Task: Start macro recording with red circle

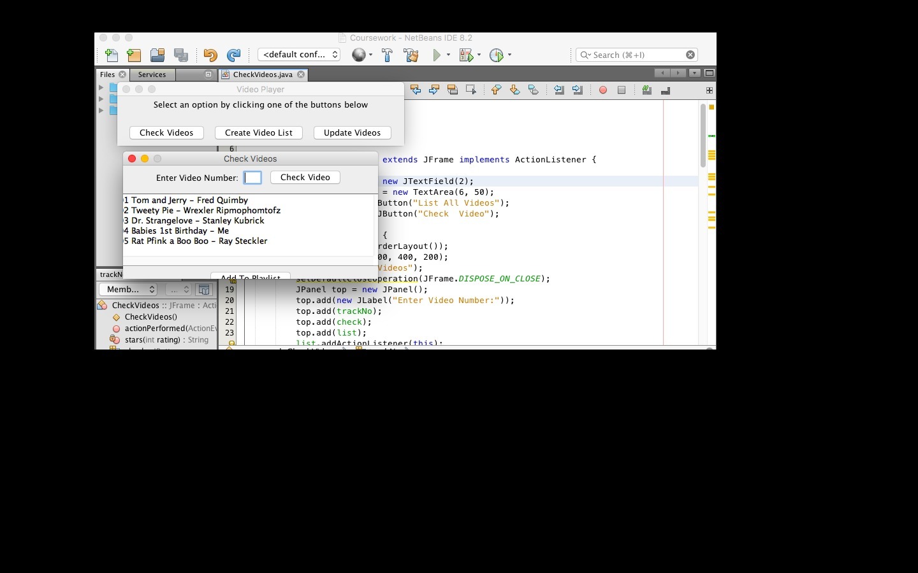Action: pyautogui.click(x=603, y=90)
